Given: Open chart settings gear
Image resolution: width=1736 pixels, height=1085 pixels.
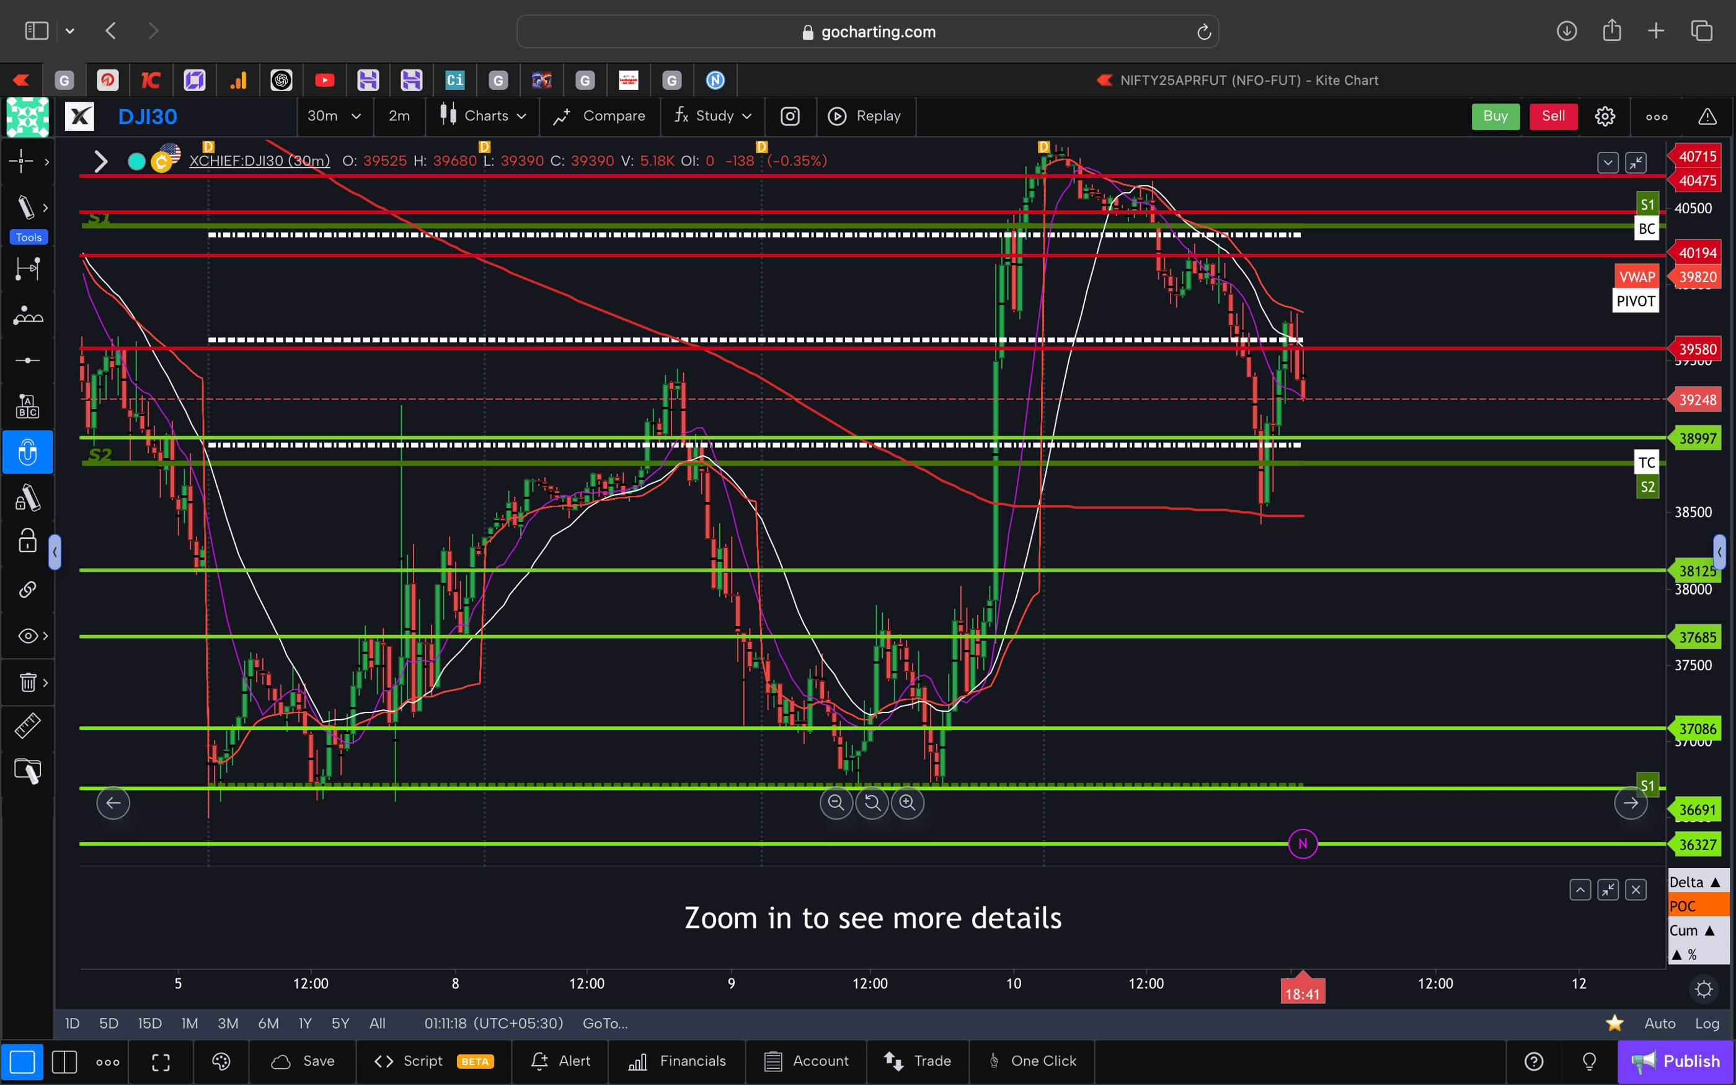Looking at the screenshot, I should click(x=1605, y=117).
